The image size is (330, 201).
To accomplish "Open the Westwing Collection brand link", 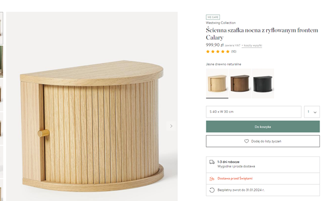I will tap(221, 23).
